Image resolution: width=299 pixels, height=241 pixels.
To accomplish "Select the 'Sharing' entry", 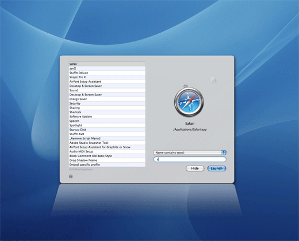I will pos(107,108).
